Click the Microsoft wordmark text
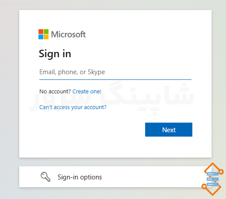This screenshot has height=199, width=226. (68, 34)
